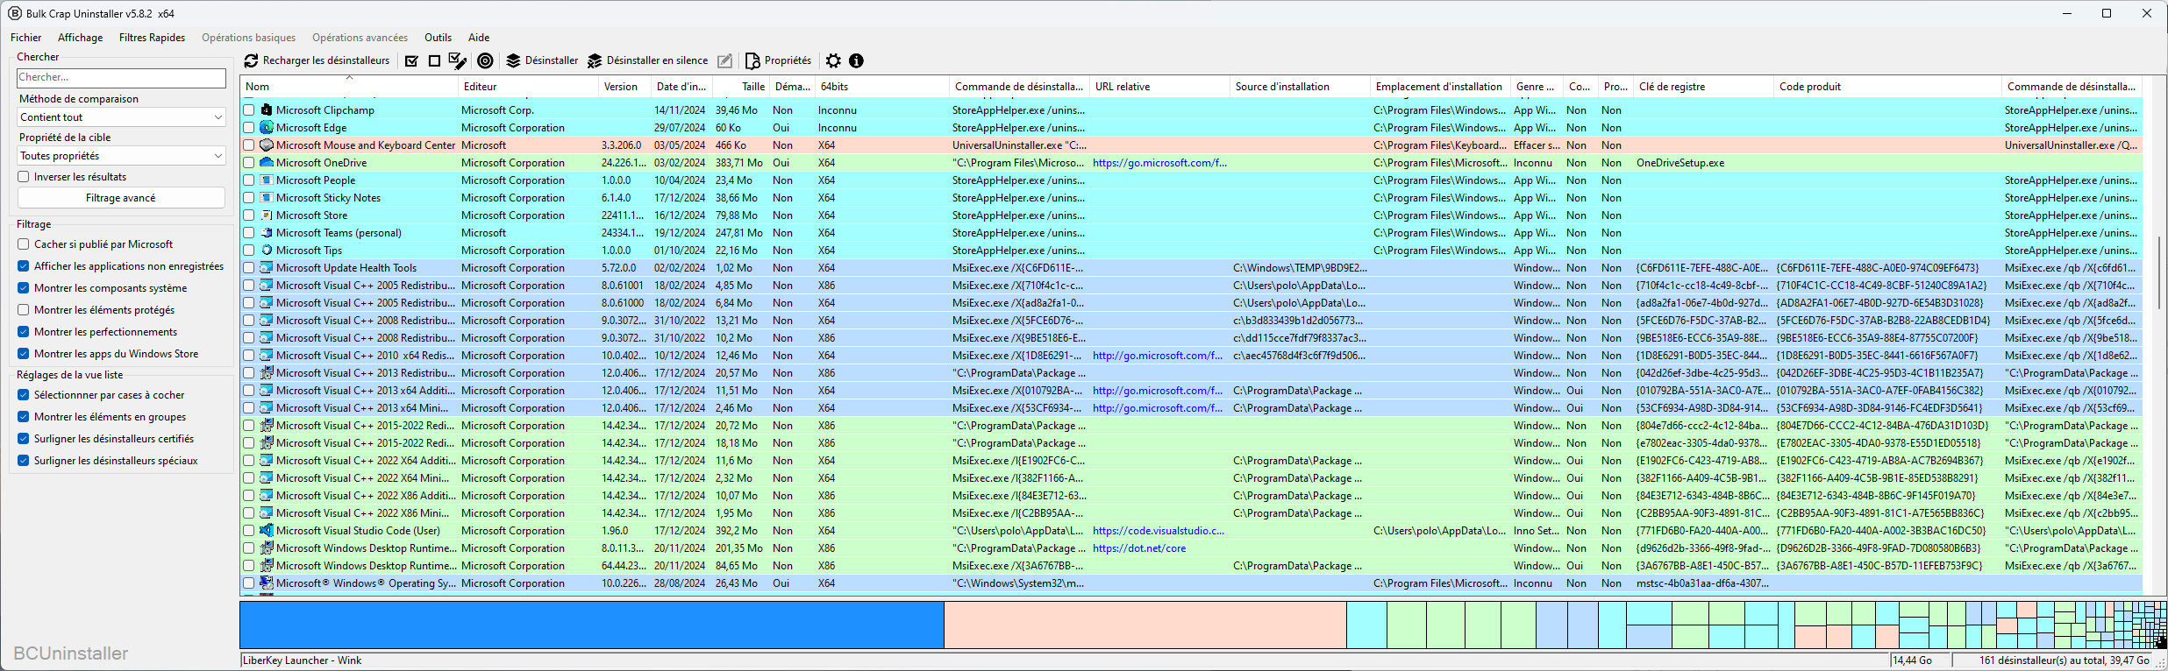The width and height of the screenshot is (2168, 671).
Task: Sort by the Clé de registre column header
Action: (x=1703, y=87)
